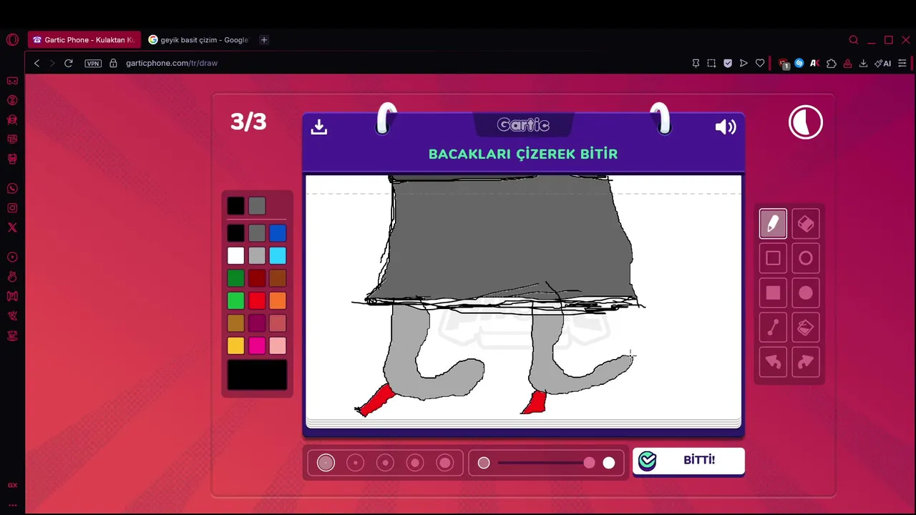The height and width of the screenshot is (515, 916).
Task: Open the GX Corner gamepad icon
Action: tap(12, 81)
